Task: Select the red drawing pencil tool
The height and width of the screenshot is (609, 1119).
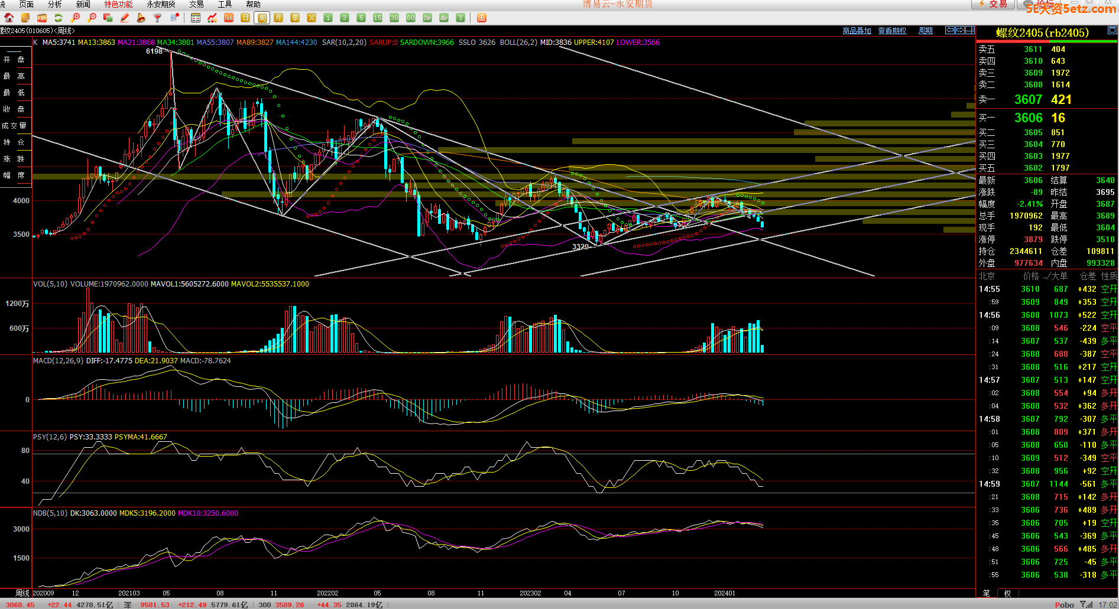Action: point(125,18)
